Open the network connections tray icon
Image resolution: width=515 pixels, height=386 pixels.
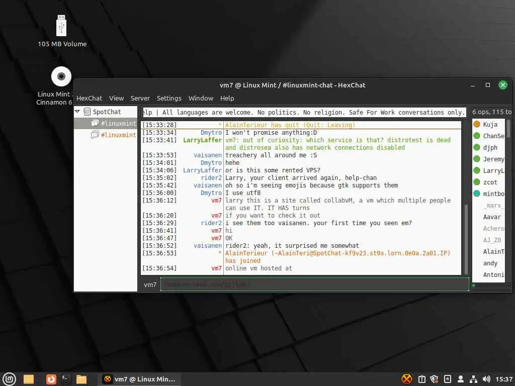[x=473, y=379]
